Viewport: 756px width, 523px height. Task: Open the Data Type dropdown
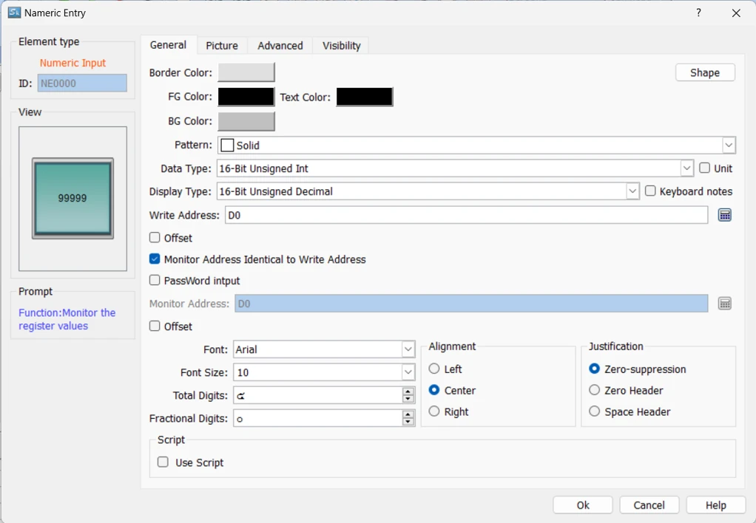point(686,168)
